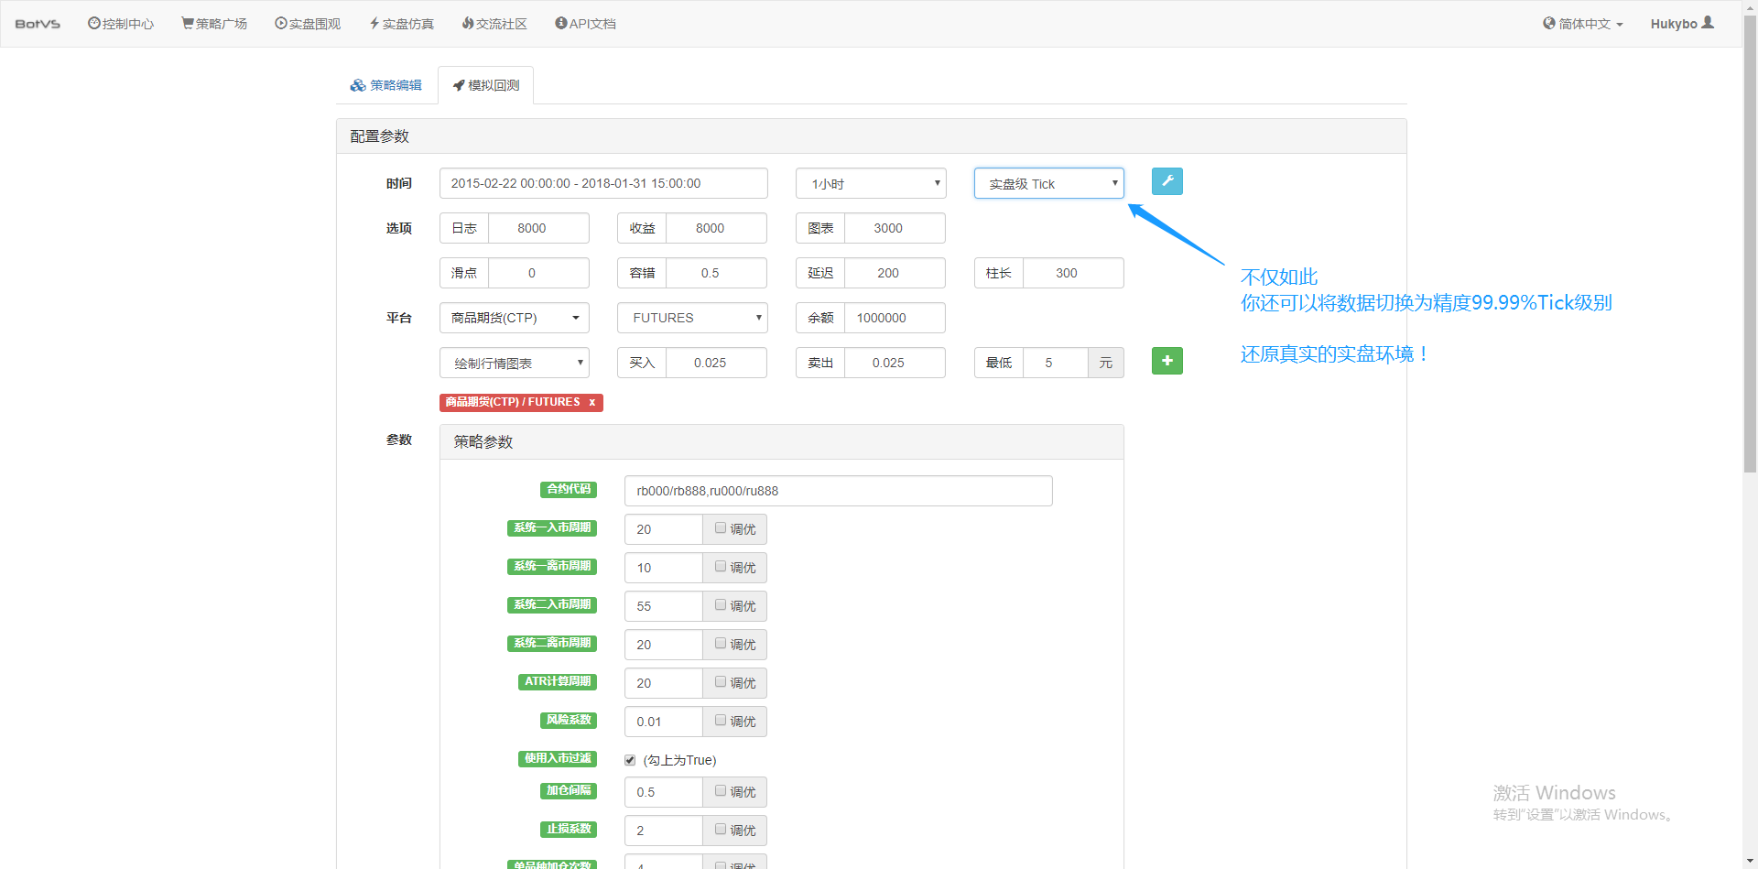Enable 调优 for 系统一入市周期
The height and width of the screenshot is (869, 1758).
pos(720,528)
